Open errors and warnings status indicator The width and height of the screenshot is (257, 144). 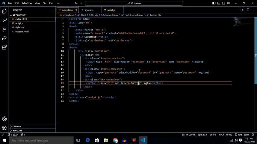pyautogui.click(x=13, y=134)
